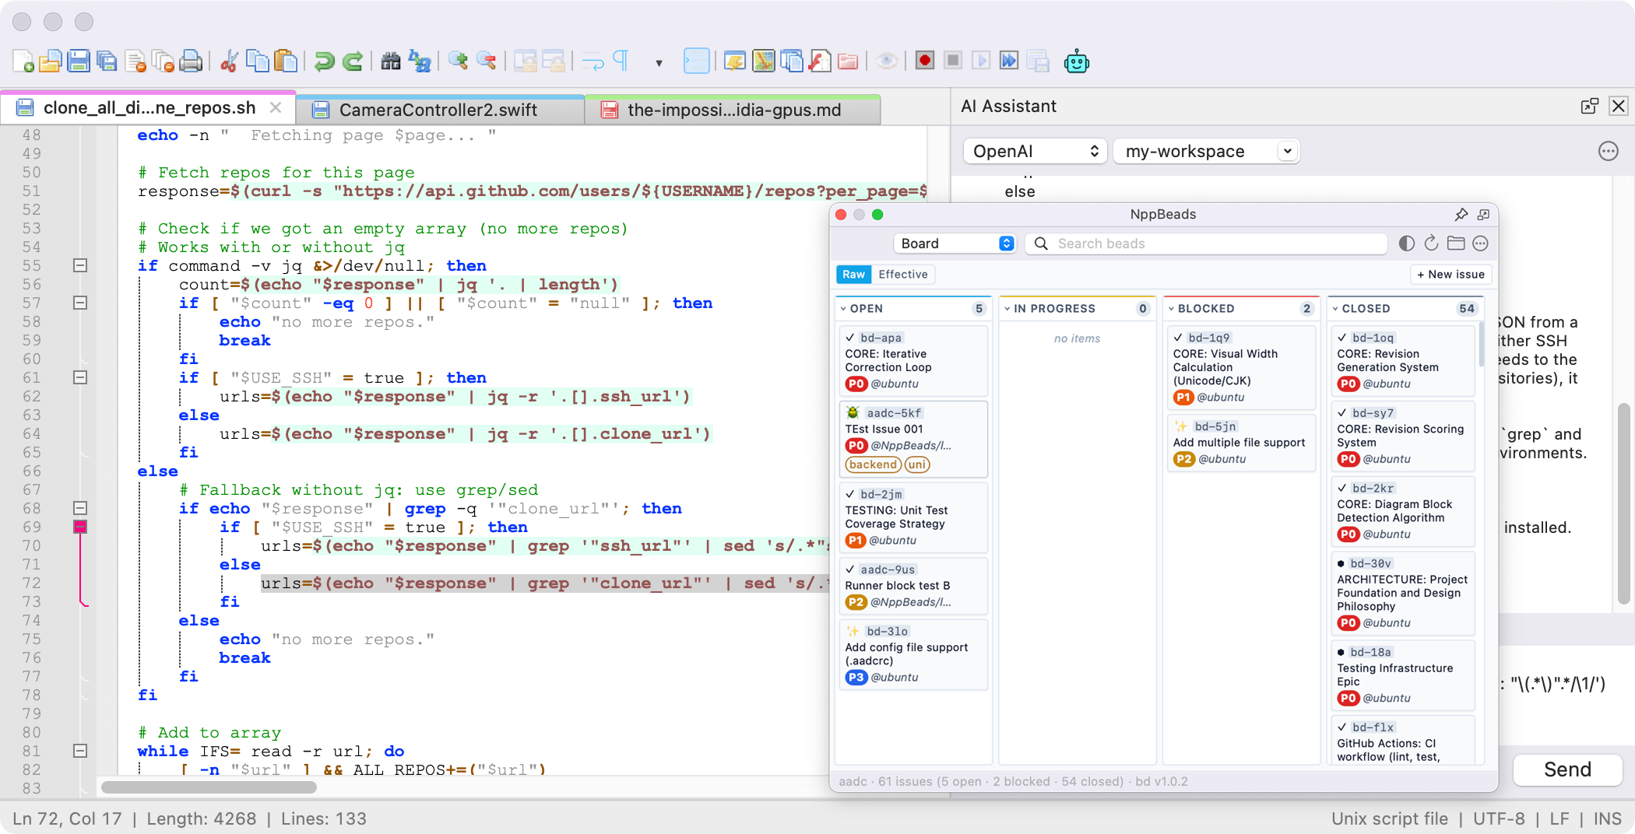The width and height of the screenshot is (1635, 834).
Task: Open the the-impossi...idia-gpus.md tab
Action: coord(733,110)
